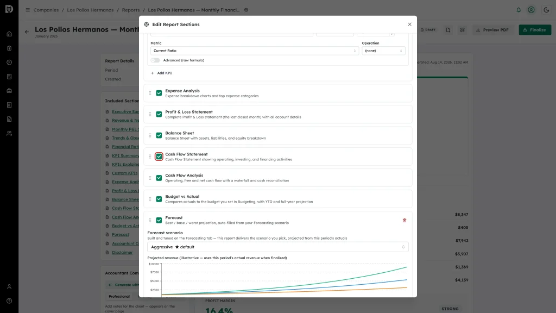Click the DRAFT status badge

coord(428,30)
